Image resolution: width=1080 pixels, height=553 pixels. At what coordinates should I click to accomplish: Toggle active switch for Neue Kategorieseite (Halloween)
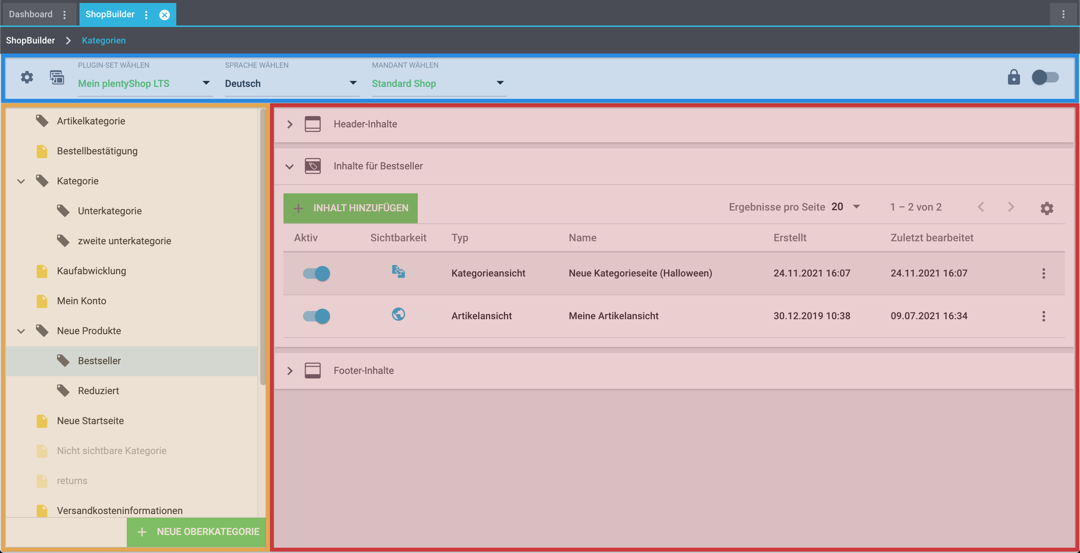point(316,274)
